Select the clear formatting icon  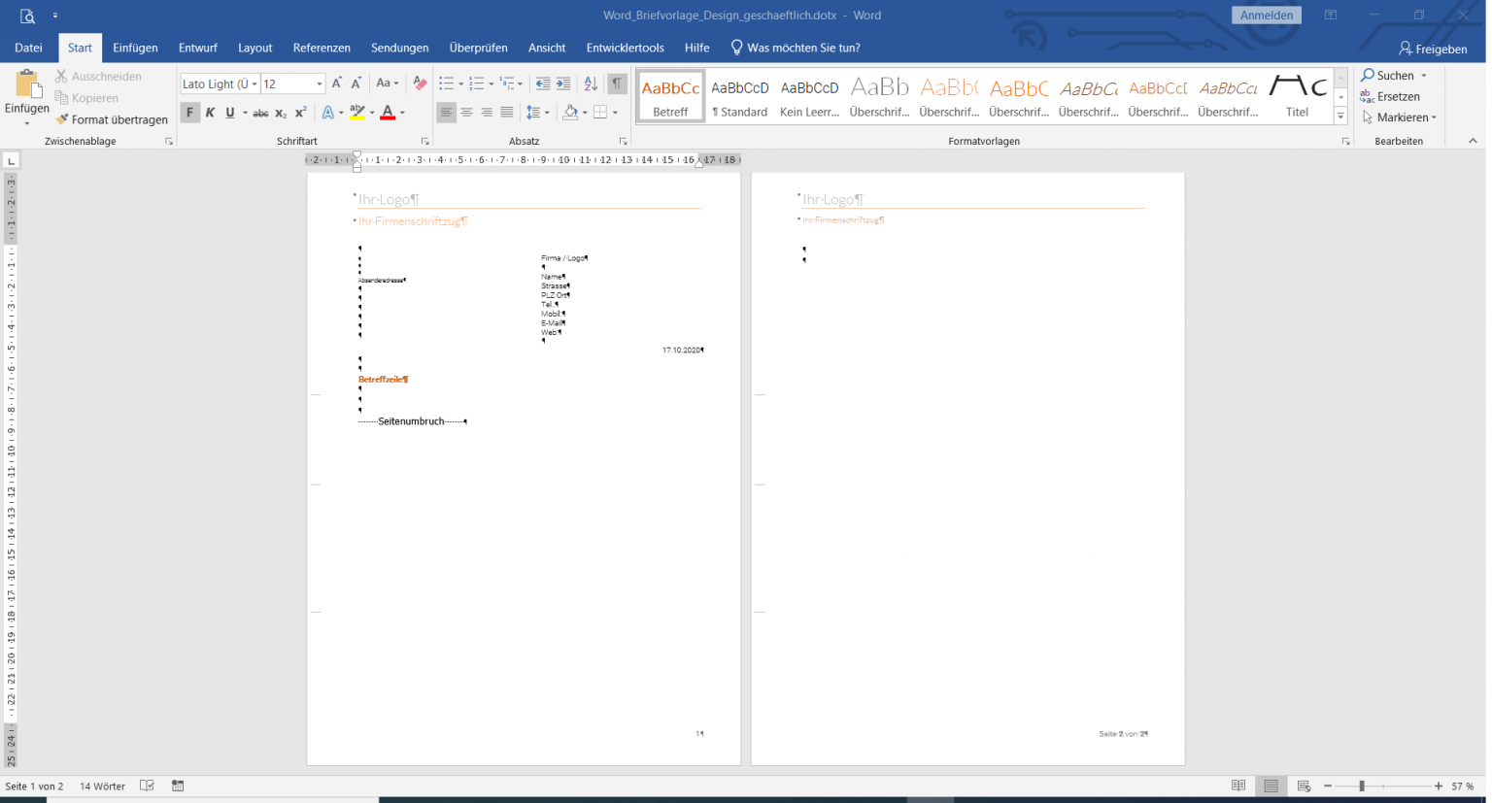[x=419, y=84]
